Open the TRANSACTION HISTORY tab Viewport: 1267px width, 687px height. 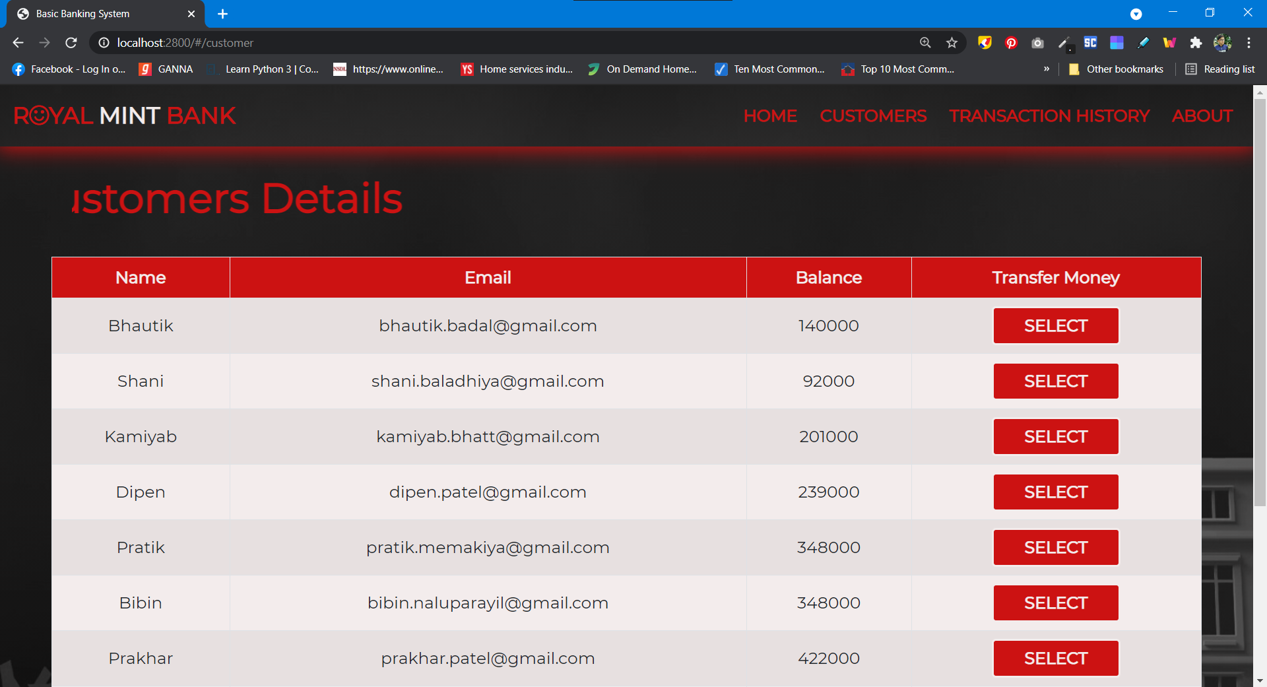[1049, 115]
